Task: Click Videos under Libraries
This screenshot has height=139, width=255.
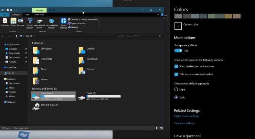Action: click(10, 97)
